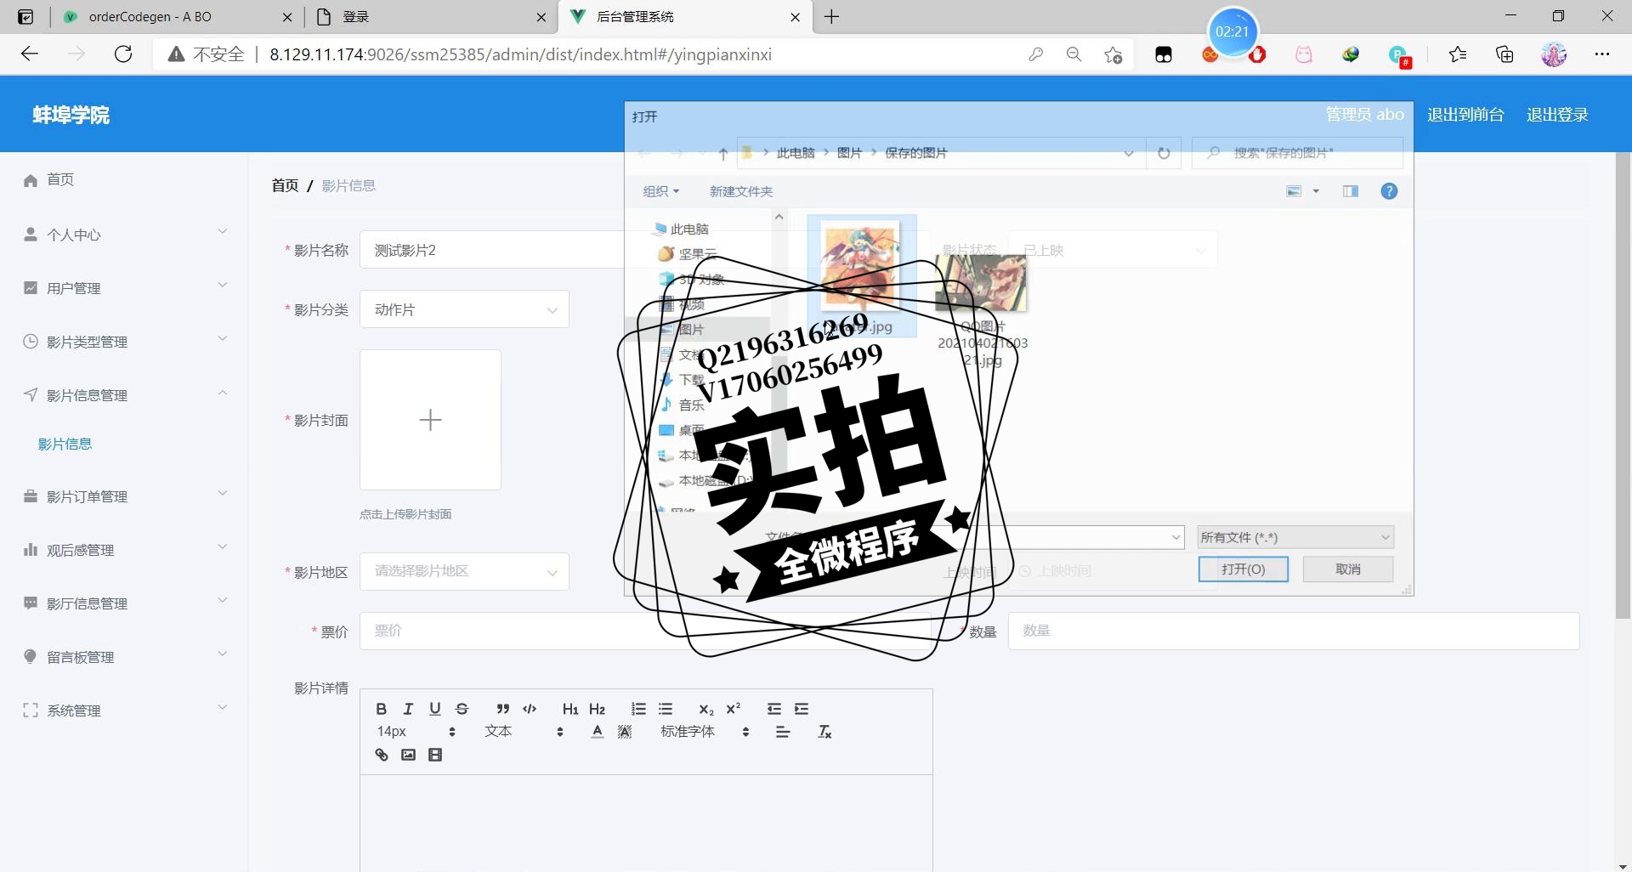Click upload plus box for 影片封面
The image size is (1632, 872).
[x=430, y=420]
